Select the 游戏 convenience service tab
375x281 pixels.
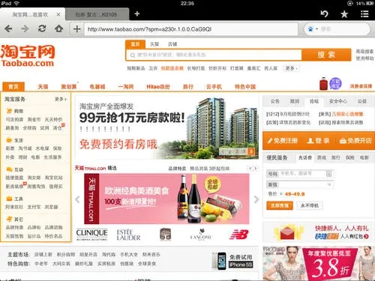pos(322,157)
